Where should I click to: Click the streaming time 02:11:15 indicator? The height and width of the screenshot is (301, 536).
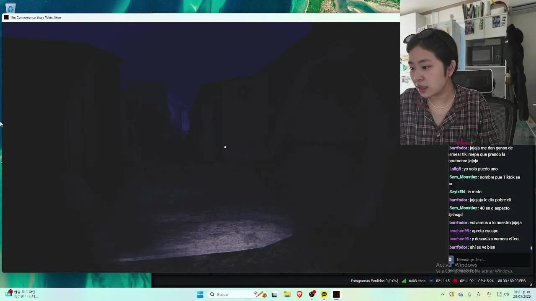tap(443, 281)
